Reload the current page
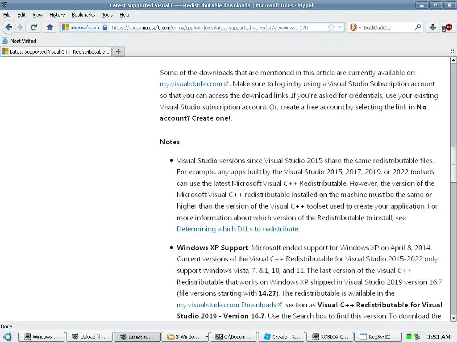 click(x=33, y=27)
